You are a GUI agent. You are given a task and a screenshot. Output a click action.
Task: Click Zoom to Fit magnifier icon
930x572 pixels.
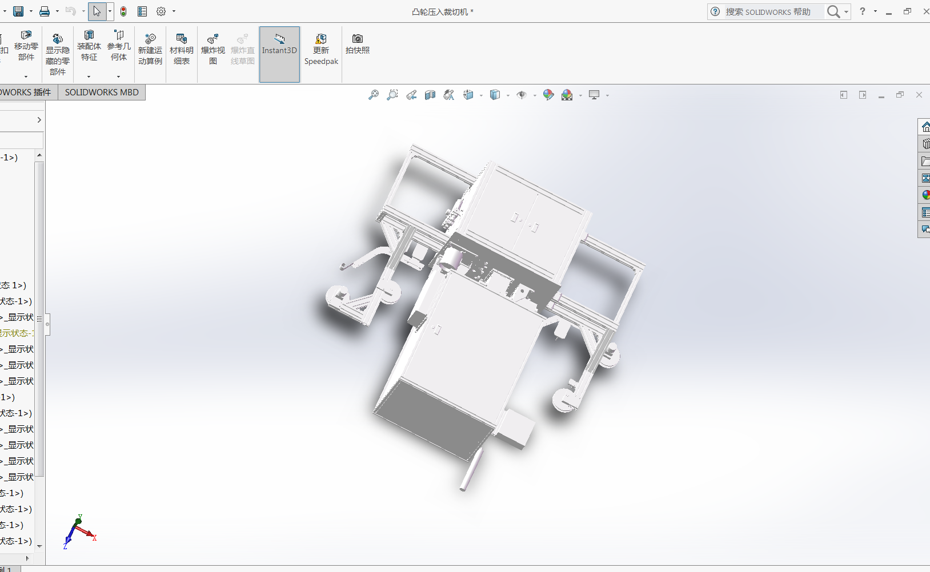click(374, 95)
